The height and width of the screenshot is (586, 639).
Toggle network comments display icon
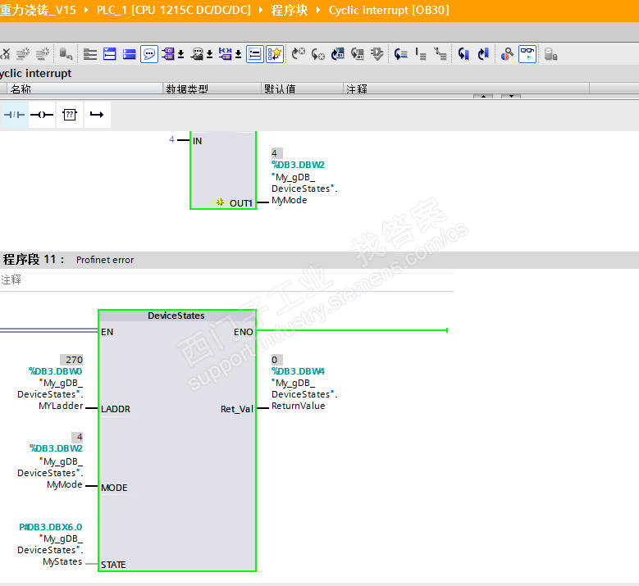coord(255,54)
